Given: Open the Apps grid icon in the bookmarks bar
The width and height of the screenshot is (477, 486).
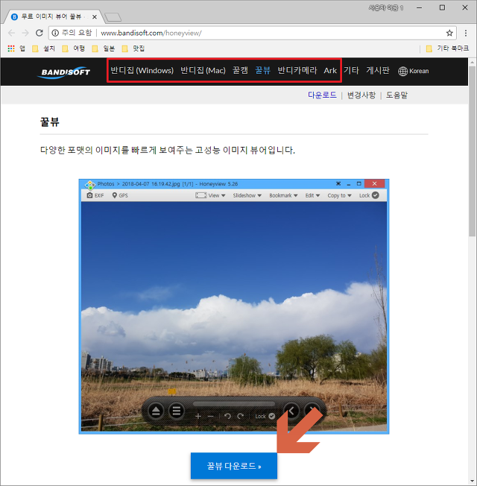Looking at the screenshot, I should [x=11, y=48].
